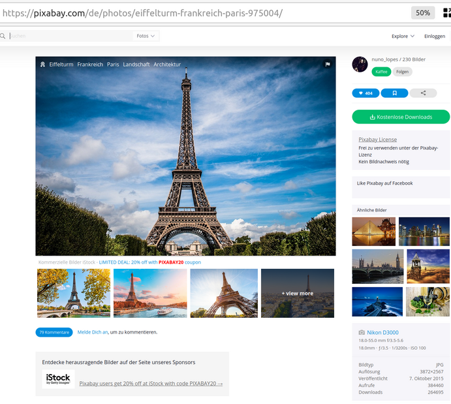Like the photo with heart button
This screenshot has height=404, width=451.
(365, 93)
